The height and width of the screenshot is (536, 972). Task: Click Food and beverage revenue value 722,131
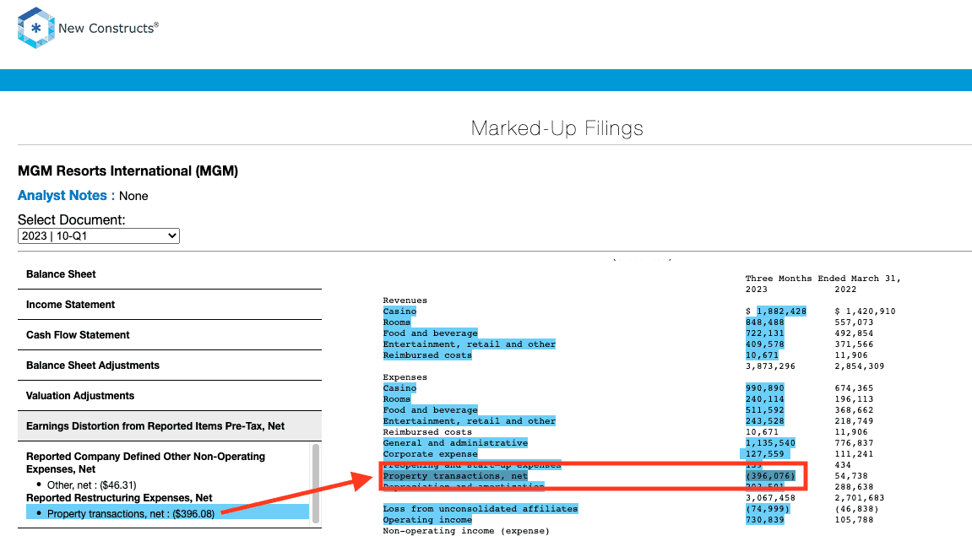(765, 333)
